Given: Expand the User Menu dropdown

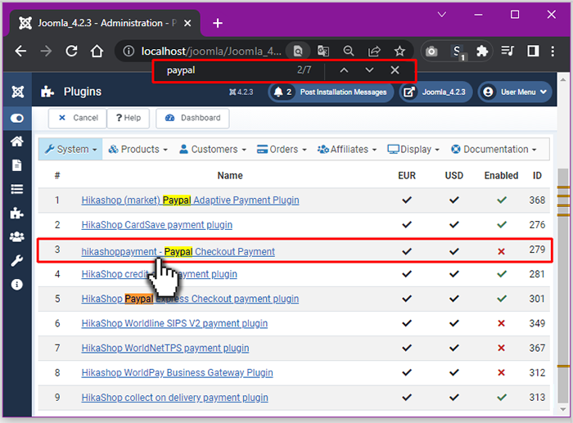Looking at the screenshot, I should 515,92.
